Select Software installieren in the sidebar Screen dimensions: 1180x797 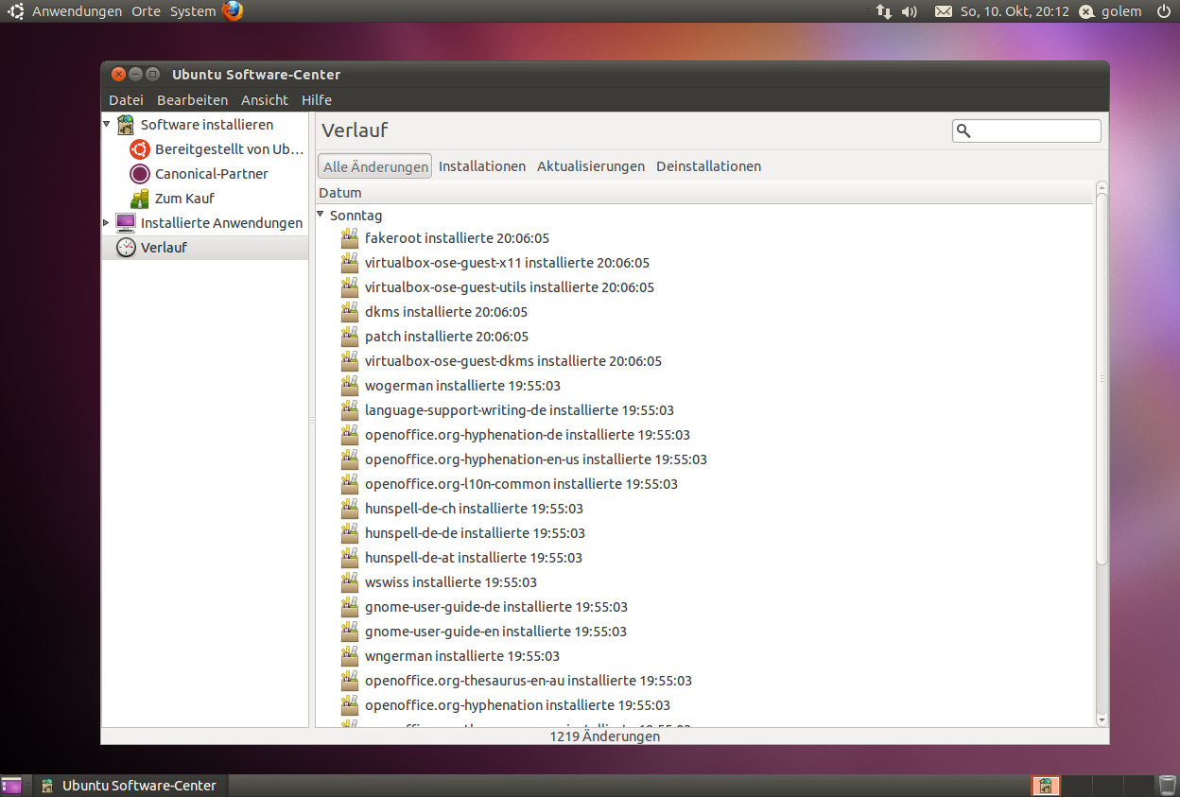click(x=207, y=125)
